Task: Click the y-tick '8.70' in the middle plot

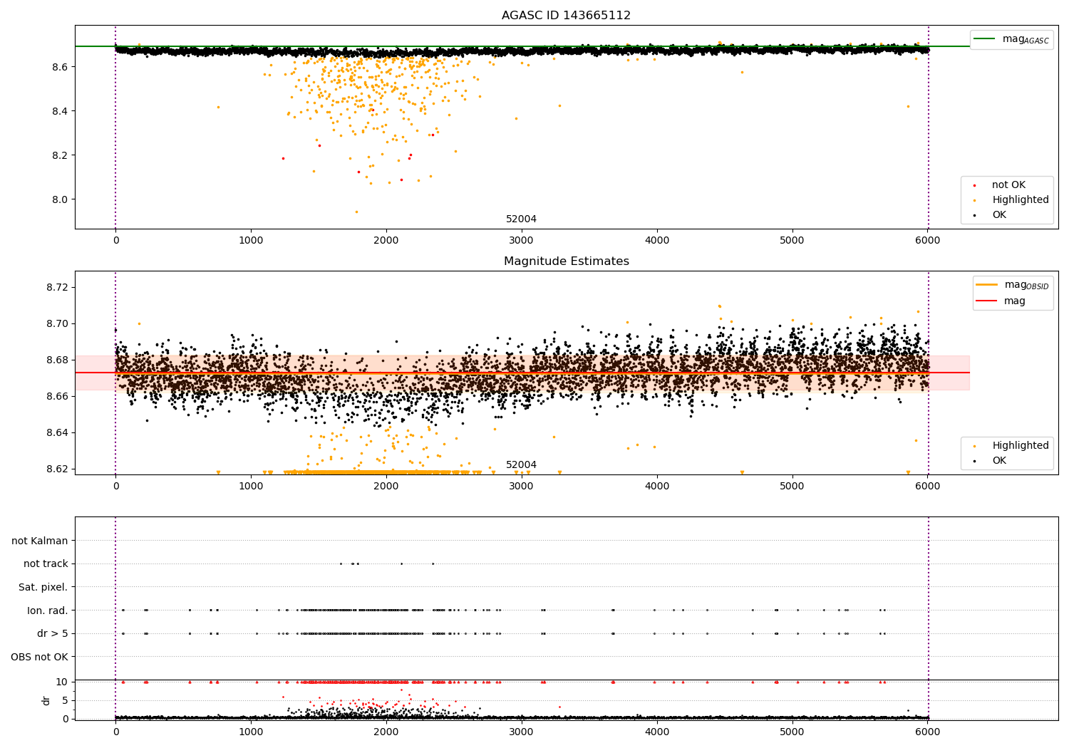Action: click(x=57, y=323)
